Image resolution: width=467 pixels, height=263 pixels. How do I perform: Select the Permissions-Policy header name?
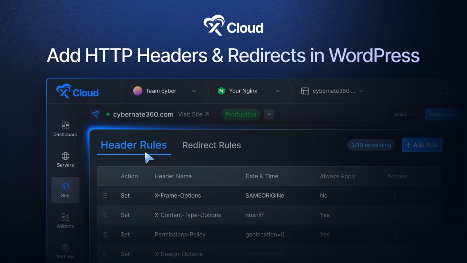(x=180, y=235)
